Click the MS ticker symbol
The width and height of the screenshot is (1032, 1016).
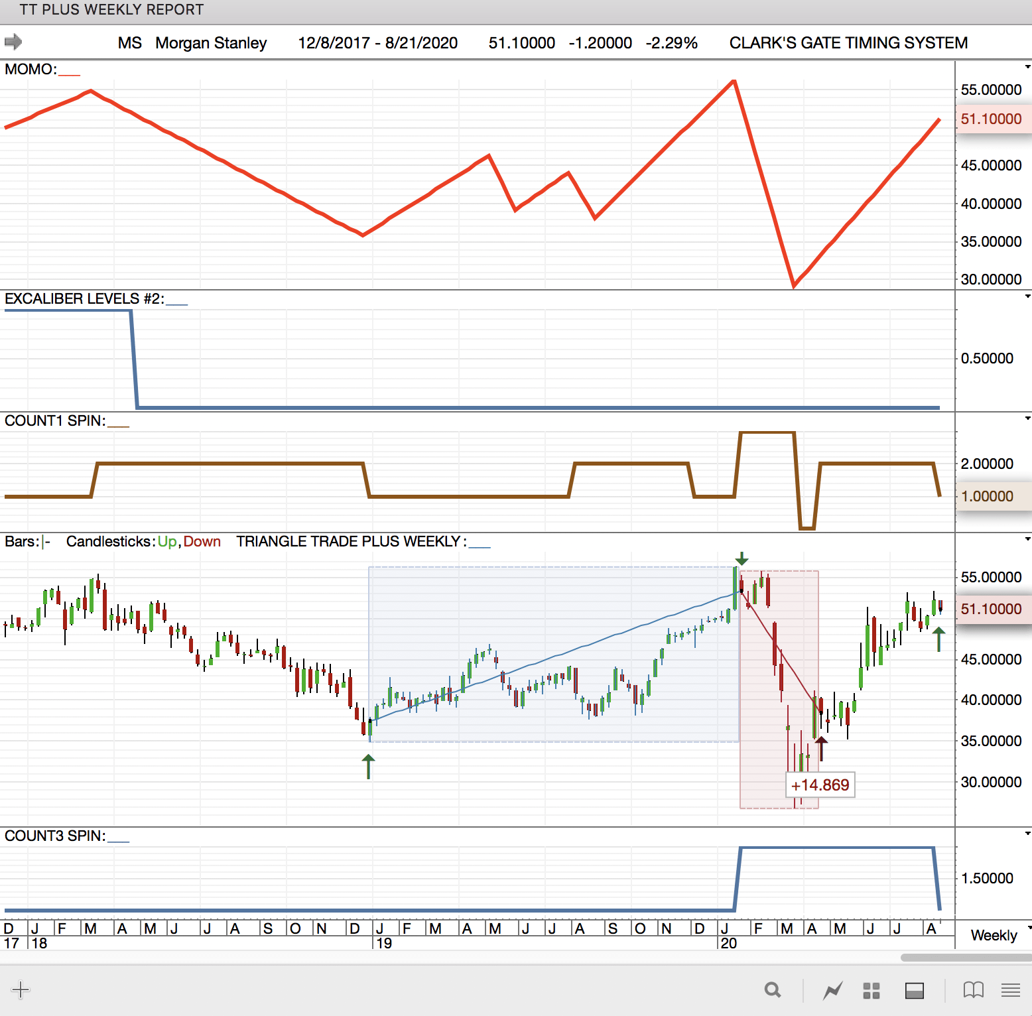[x=130, y=43]
